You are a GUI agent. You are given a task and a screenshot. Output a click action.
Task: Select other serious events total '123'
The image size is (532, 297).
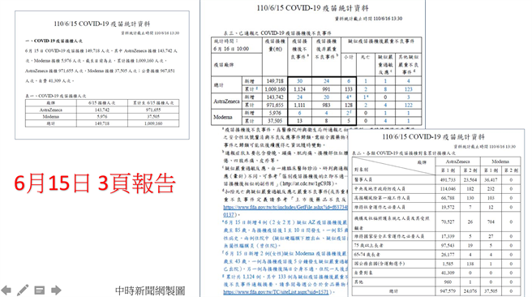pyautogui.click(x=408, y=89)
